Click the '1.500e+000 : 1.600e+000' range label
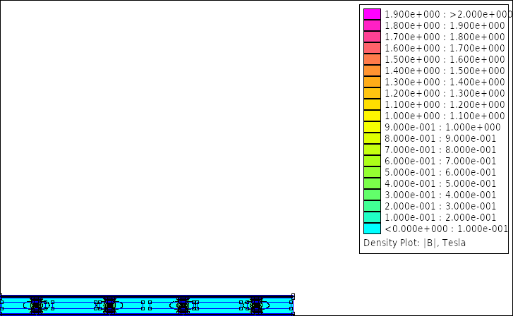The width and height of the screenshot is (513, 316). point(445,59)
